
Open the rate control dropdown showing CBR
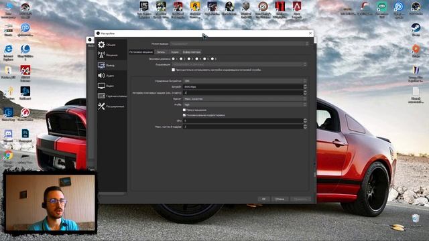tap(245, 81)
